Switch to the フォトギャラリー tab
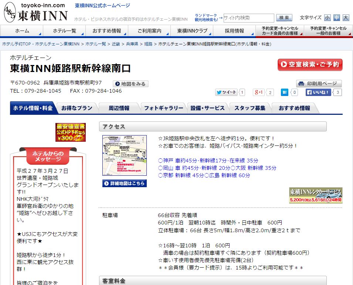This screenshot has width=353, height=285. [x=164, y=108]
